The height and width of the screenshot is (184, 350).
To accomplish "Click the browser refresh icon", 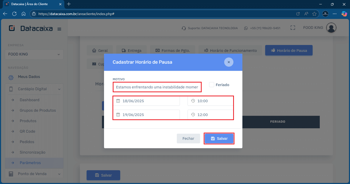I will click(14, 14).
